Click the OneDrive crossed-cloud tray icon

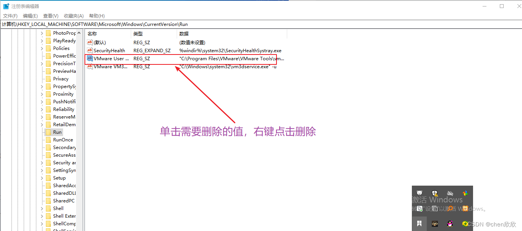click(x=450, y=193)
